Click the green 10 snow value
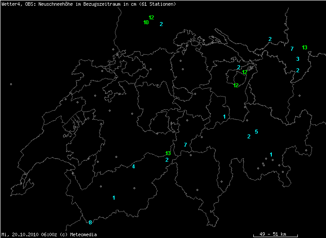Viewport: 326px width, 238px height. (x=146, y=22)
